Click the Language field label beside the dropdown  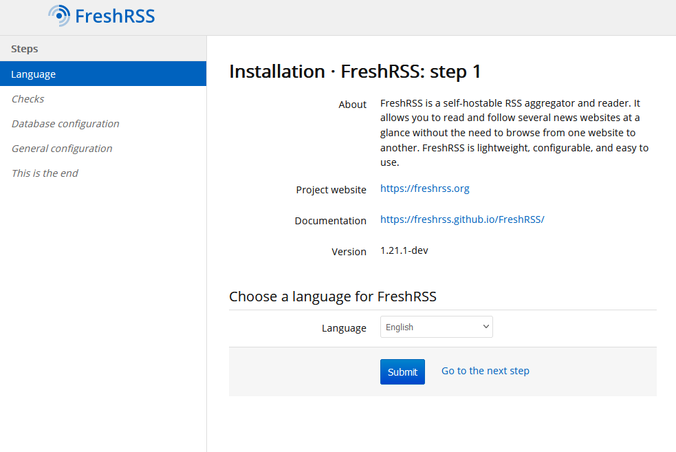(344, 328)
